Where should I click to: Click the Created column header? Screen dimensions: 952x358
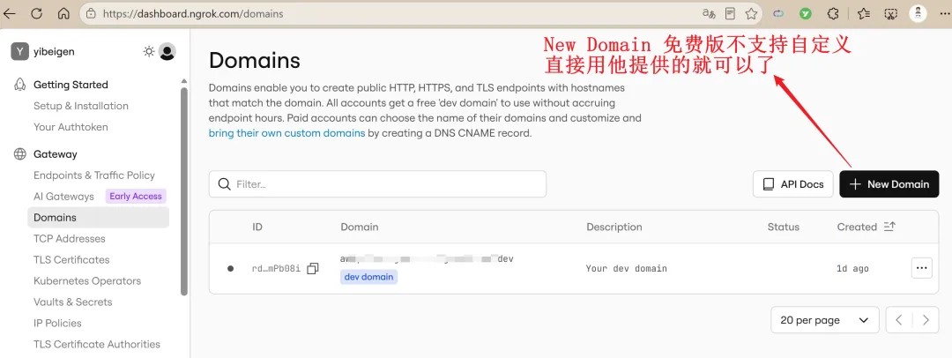[857, 227]
